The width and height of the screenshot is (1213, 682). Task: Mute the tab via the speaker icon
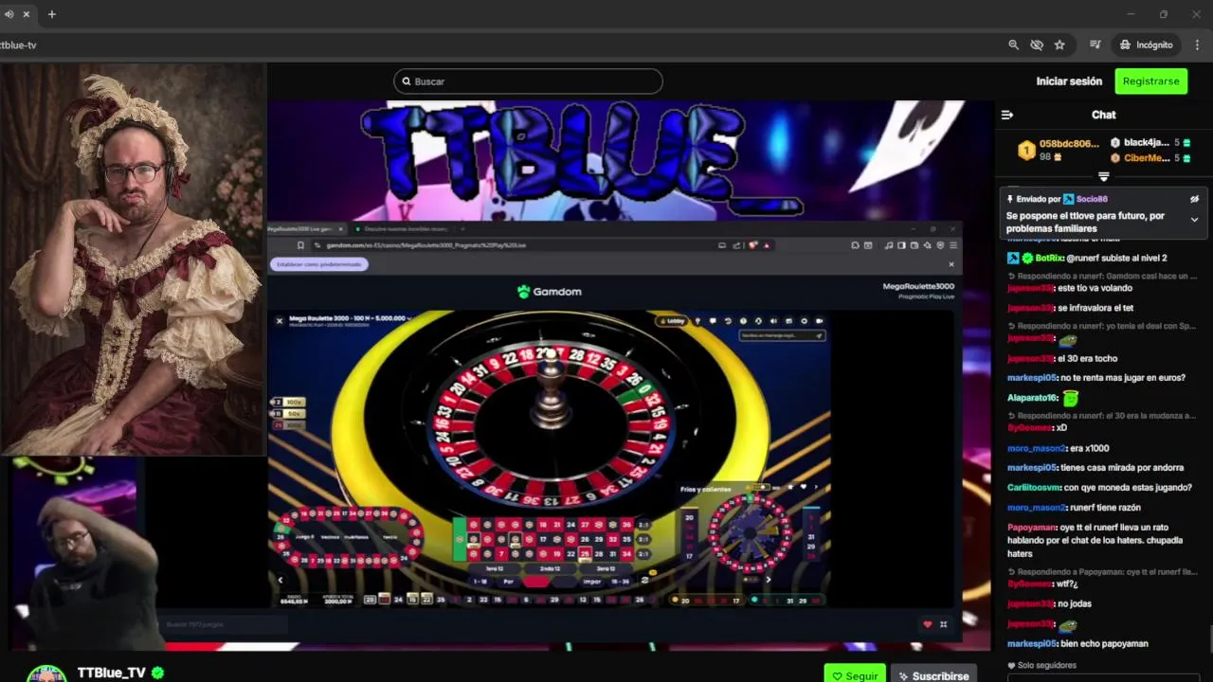(x=9, y=14)
